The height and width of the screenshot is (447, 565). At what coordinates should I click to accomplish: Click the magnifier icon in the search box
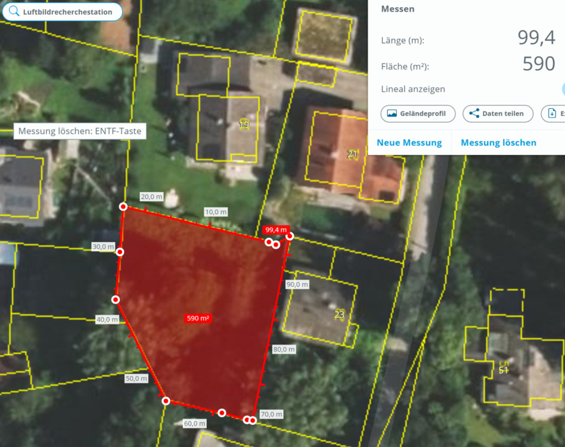click(x=14, y=12)
